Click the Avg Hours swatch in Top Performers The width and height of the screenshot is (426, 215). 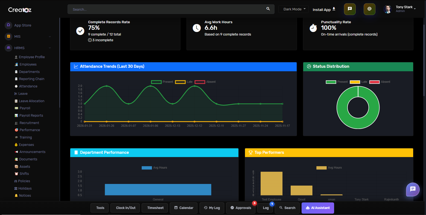click(321, 168)
